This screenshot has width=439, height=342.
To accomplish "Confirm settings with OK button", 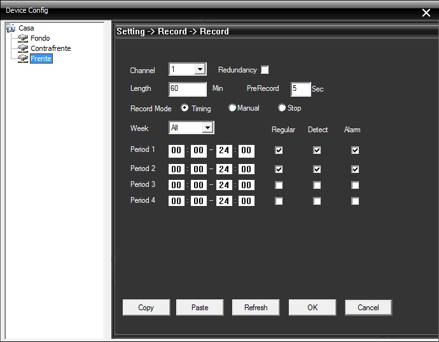I will 312,308.
